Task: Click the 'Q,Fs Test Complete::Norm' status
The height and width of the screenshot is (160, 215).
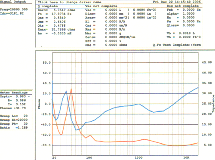Action: coord(177,45)
